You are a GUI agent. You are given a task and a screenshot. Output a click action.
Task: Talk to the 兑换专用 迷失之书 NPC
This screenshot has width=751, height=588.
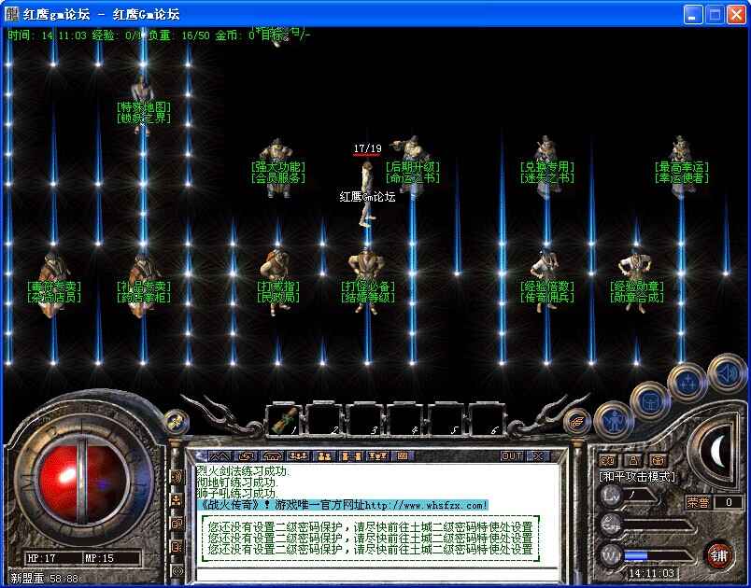click(x=547, y=166)
